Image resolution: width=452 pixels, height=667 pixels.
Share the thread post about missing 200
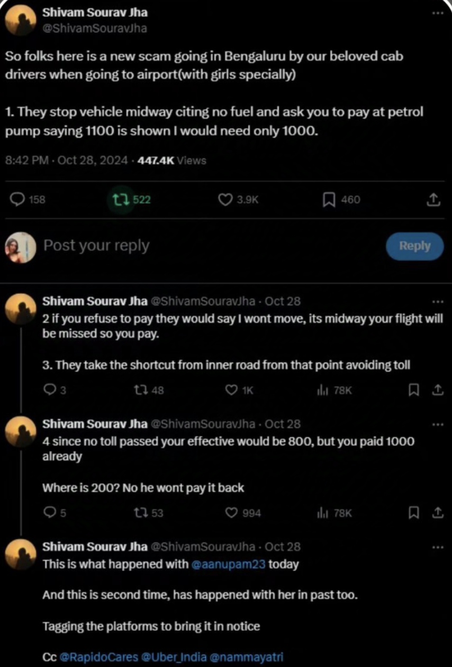437,513
